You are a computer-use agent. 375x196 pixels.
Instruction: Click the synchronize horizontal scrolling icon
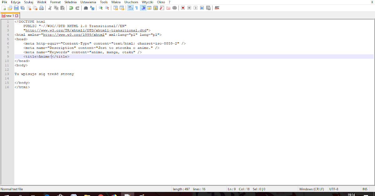click(122, 8)
